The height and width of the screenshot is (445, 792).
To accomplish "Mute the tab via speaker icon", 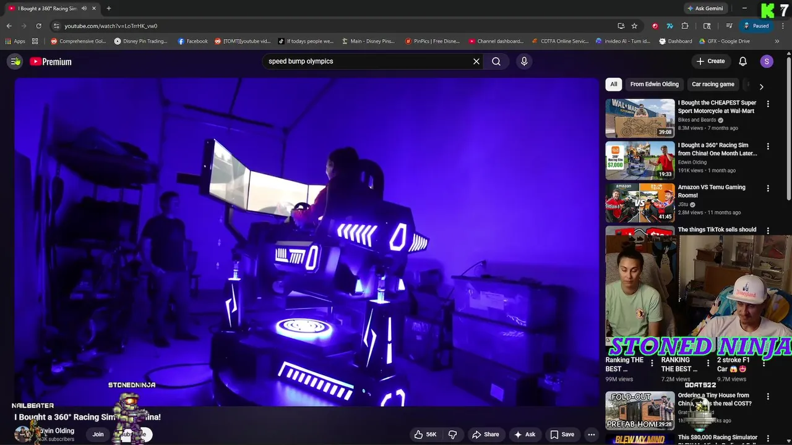I will tap(84, 9).
